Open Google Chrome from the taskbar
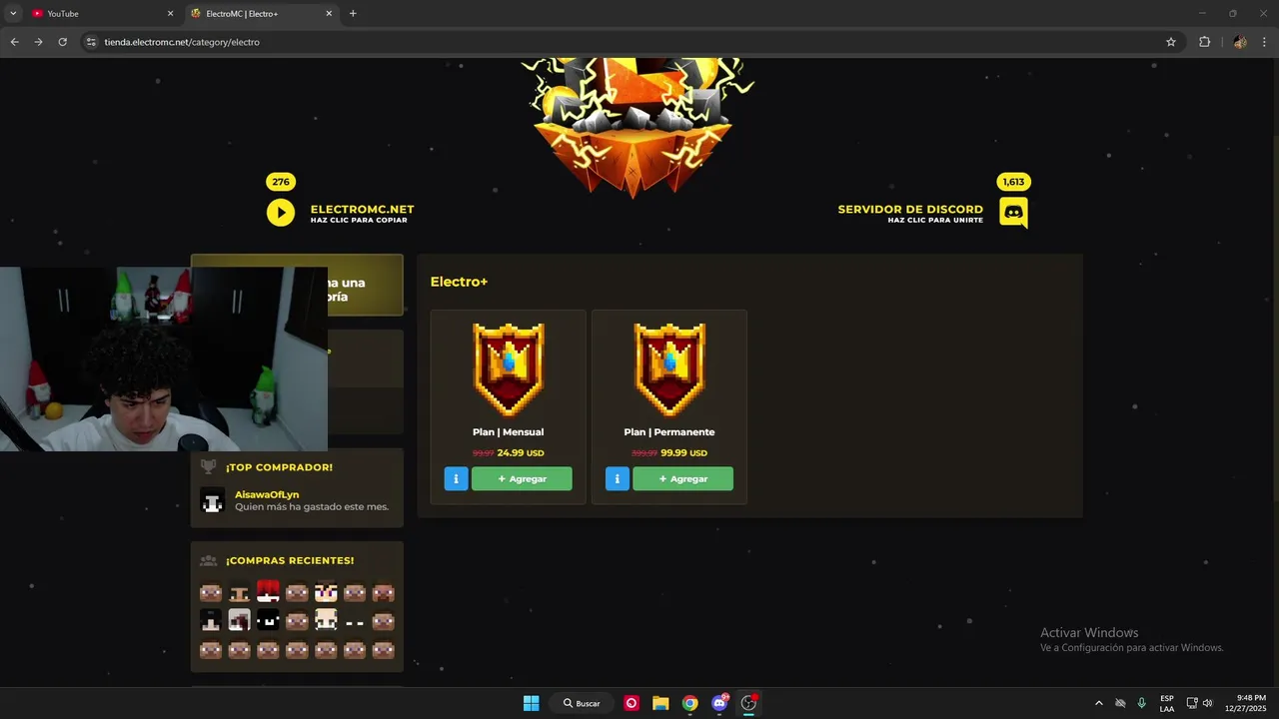This screenshot has width=1279, height=719. (689, 703)
